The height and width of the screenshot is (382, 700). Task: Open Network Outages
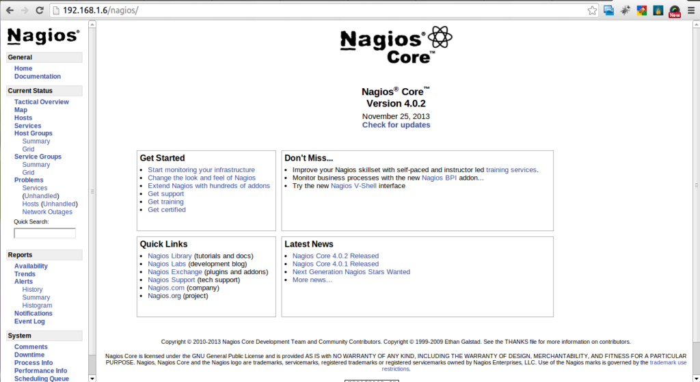tap(47, 212)
